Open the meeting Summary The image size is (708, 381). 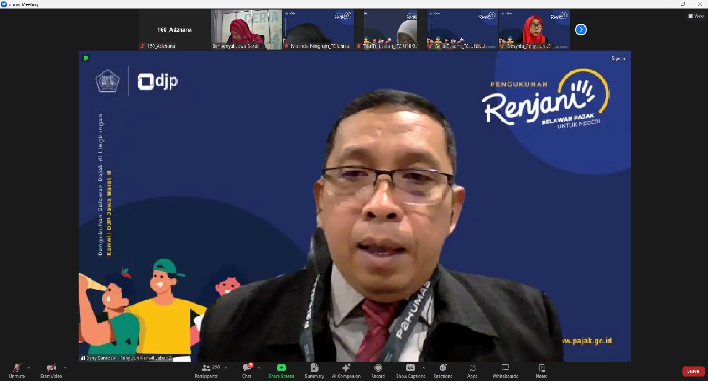(x=314, y=370)
